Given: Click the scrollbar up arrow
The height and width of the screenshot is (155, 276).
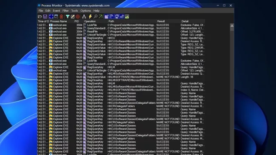Looking at the screenshot, I should (x=232, y=25).
